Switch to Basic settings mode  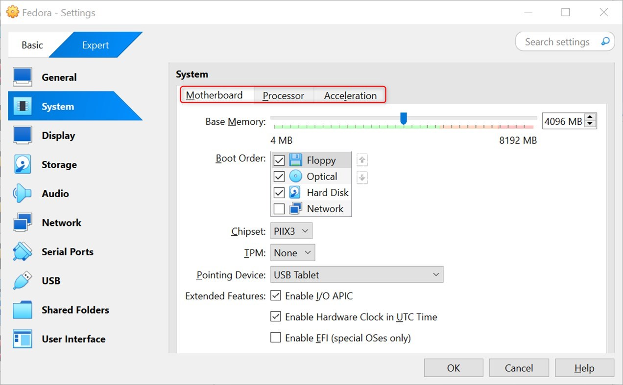(x=32, y=45)
